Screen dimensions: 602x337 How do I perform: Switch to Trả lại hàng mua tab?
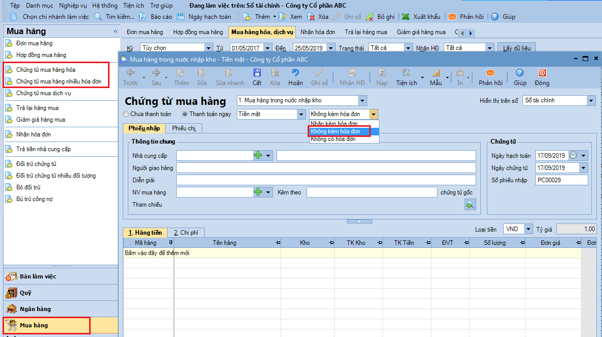(x=366, y=32)
